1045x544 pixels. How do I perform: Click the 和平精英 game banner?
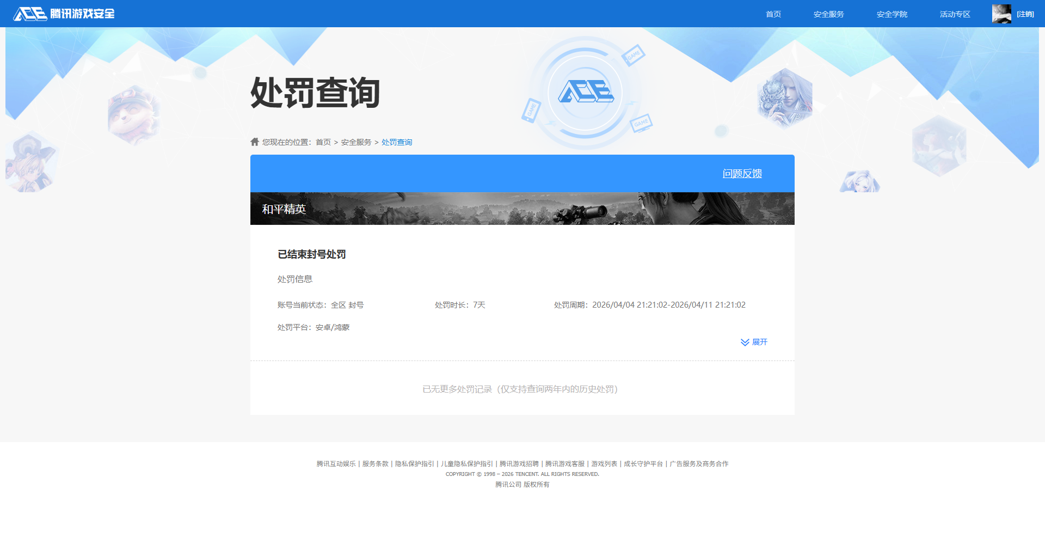522,209
